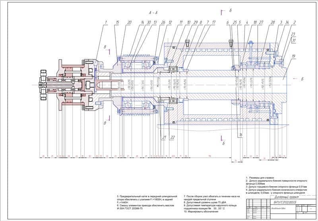Image resolution: width=318 pixels, height=221 pixels.
Task: Select note 2 on radial runout tolerance
Action: point(276,182)
